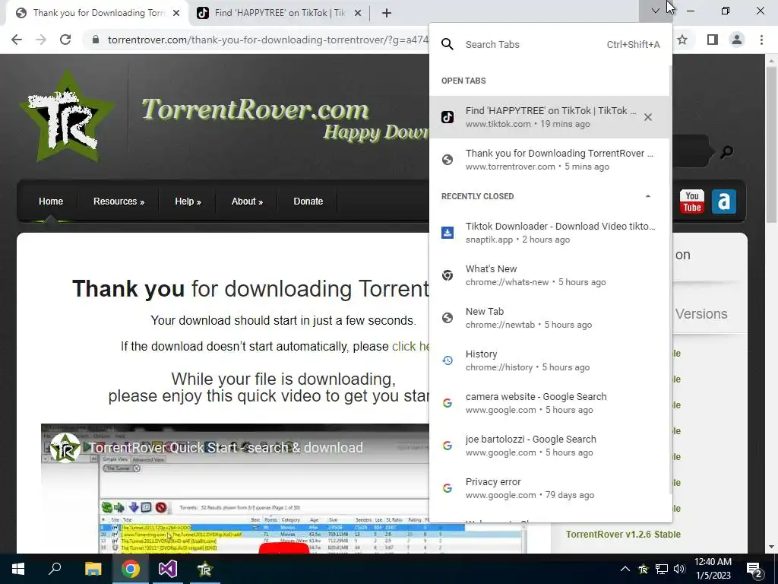Image resolution: width=778 pixels, height=584 pixels.
Task: Click the TorrentRover system tray icon
Action: pos(643,569)
